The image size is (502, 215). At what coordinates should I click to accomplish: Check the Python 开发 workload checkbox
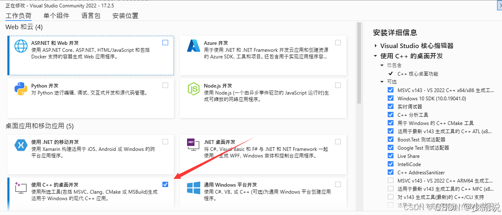[x=165, y=86]
